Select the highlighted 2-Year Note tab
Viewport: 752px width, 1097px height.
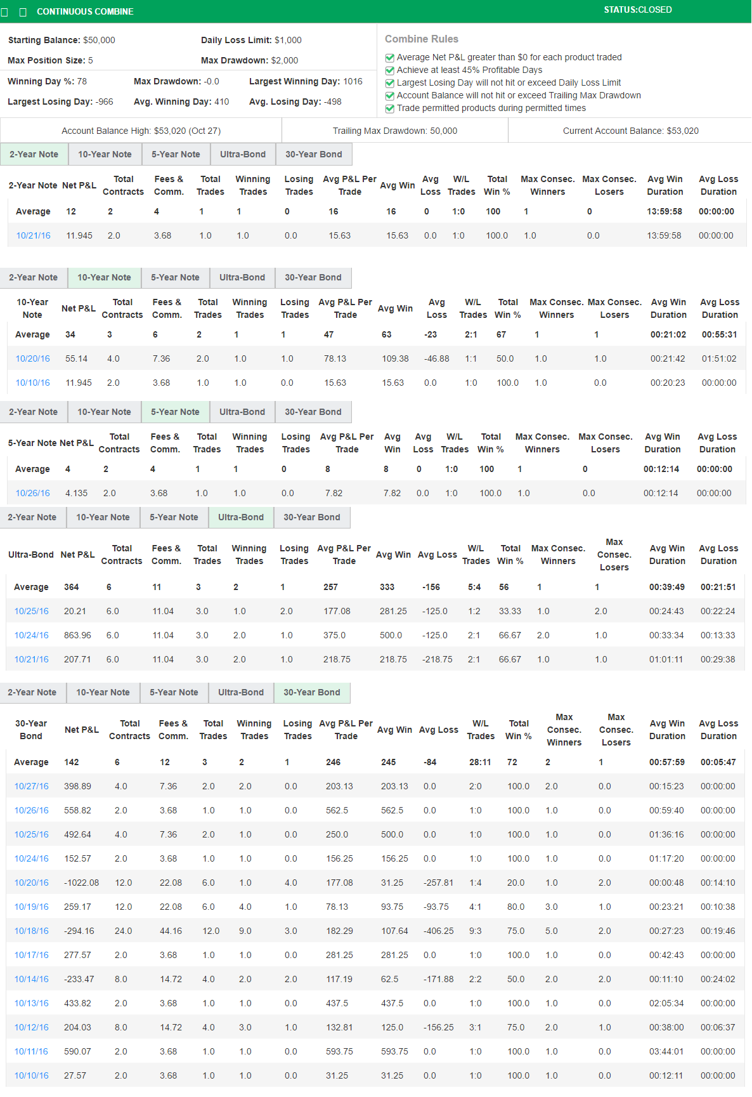point(34,154)
